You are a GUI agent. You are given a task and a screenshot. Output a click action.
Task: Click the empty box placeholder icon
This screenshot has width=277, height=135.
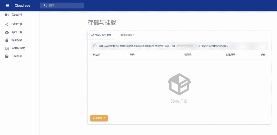click(179, 84)
